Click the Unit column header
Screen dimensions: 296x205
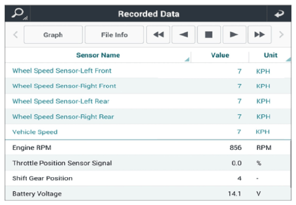pos(270,55)
